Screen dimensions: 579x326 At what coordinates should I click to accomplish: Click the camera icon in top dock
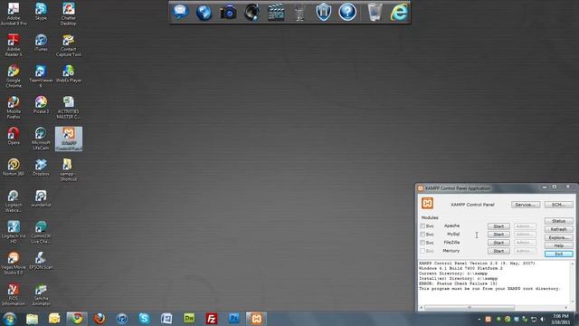(228, 12)
